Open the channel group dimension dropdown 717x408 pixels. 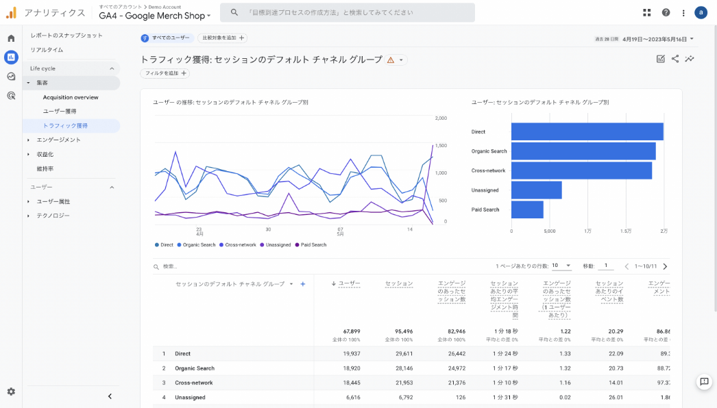pyautogui.click(x=291, y=284)
